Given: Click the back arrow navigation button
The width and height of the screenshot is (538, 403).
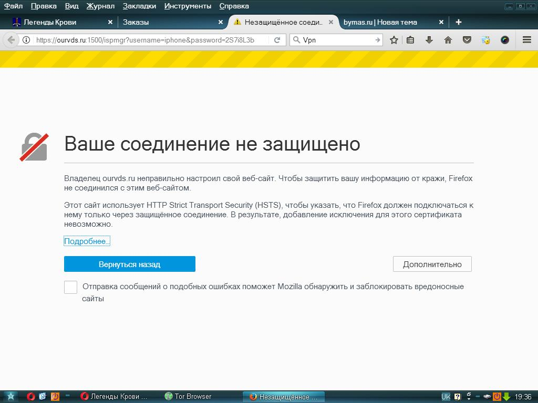Looking at the screenshot, I should tap(11, 40).
